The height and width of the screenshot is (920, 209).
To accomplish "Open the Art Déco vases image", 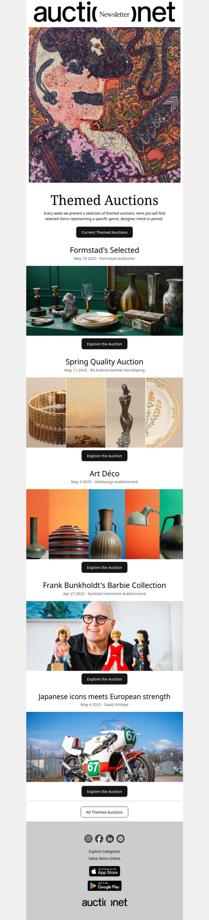I will 104,524.
